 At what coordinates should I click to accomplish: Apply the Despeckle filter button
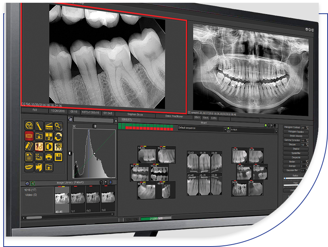pos(295,157)
